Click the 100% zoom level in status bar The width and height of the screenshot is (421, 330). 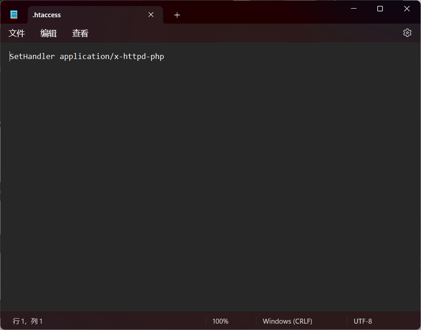coord(221,321)
